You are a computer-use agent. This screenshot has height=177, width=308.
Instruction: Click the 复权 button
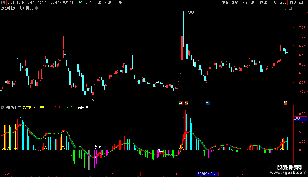225,2
